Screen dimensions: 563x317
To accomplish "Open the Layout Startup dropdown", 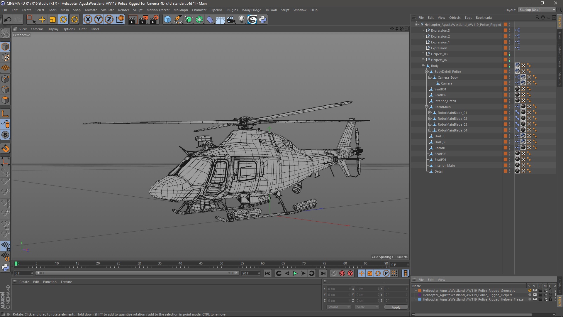I will 537,10.
